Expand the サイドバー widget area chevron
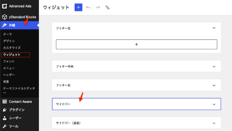Screen dimensions: 232x131 click(x=214, y=104)
